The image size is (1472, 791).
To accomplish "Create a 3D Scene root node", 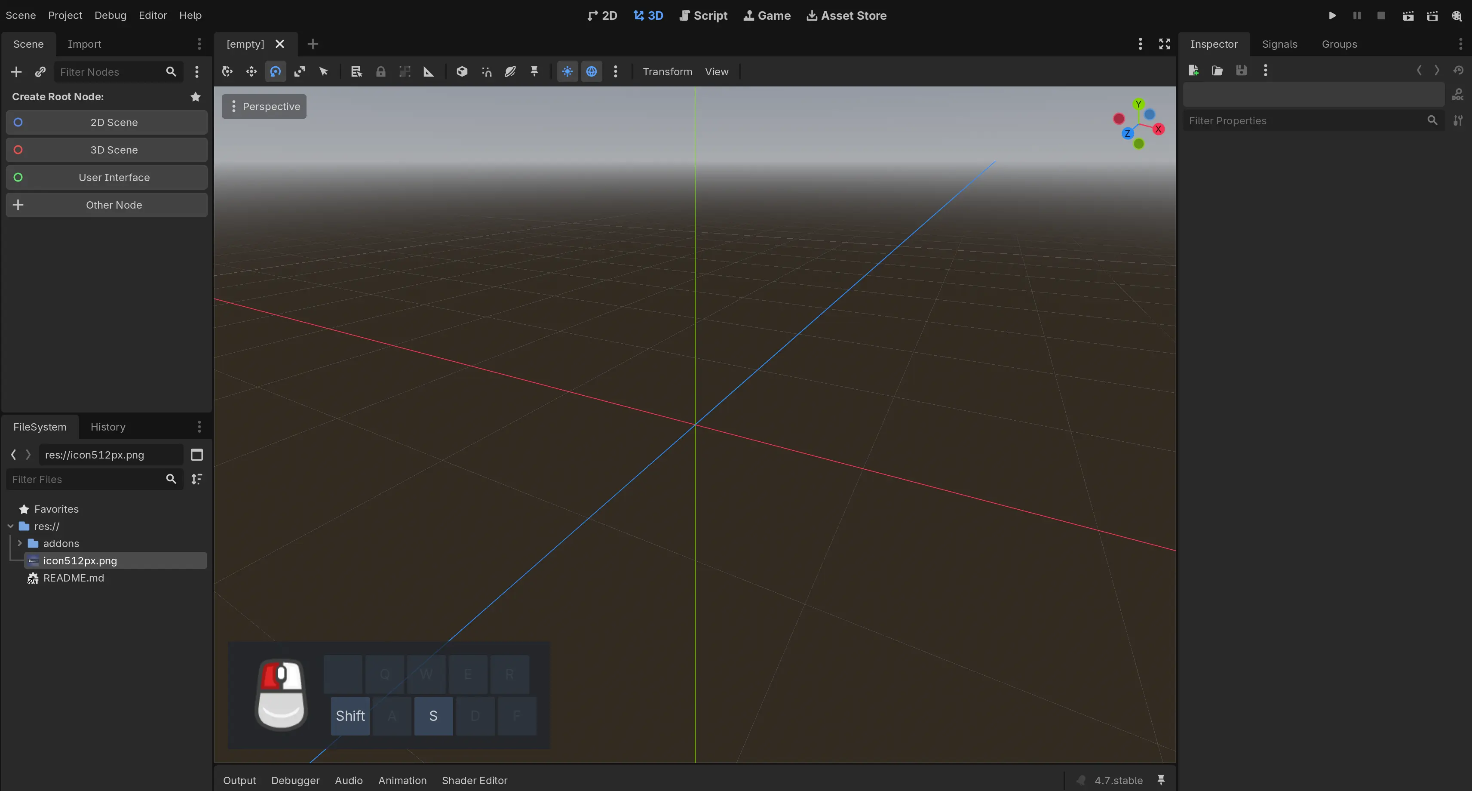I will coord(106,150).
